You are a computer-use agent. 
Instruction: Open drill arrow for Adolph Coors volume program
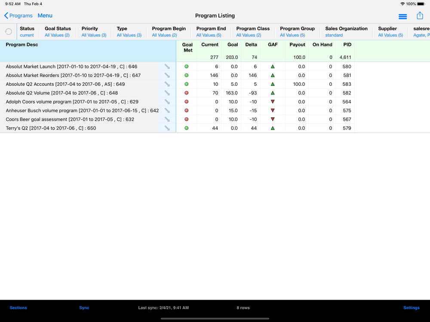pos(167,102)
